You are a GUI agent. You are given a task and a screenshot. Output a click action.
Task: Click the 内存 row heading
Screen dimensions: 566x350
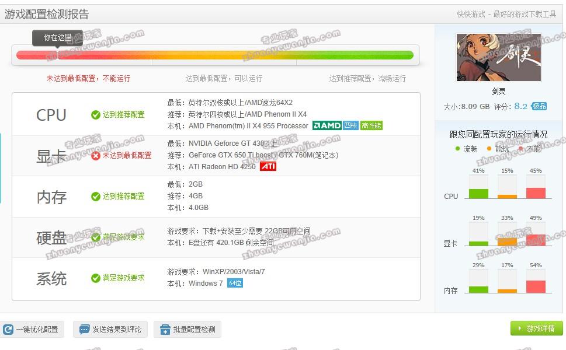pos(51,197)
